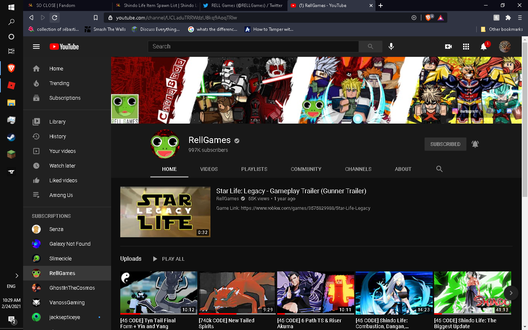
Task: Open the Shindo Life Biggest Update thumbnail
Action: pos(473,293)
